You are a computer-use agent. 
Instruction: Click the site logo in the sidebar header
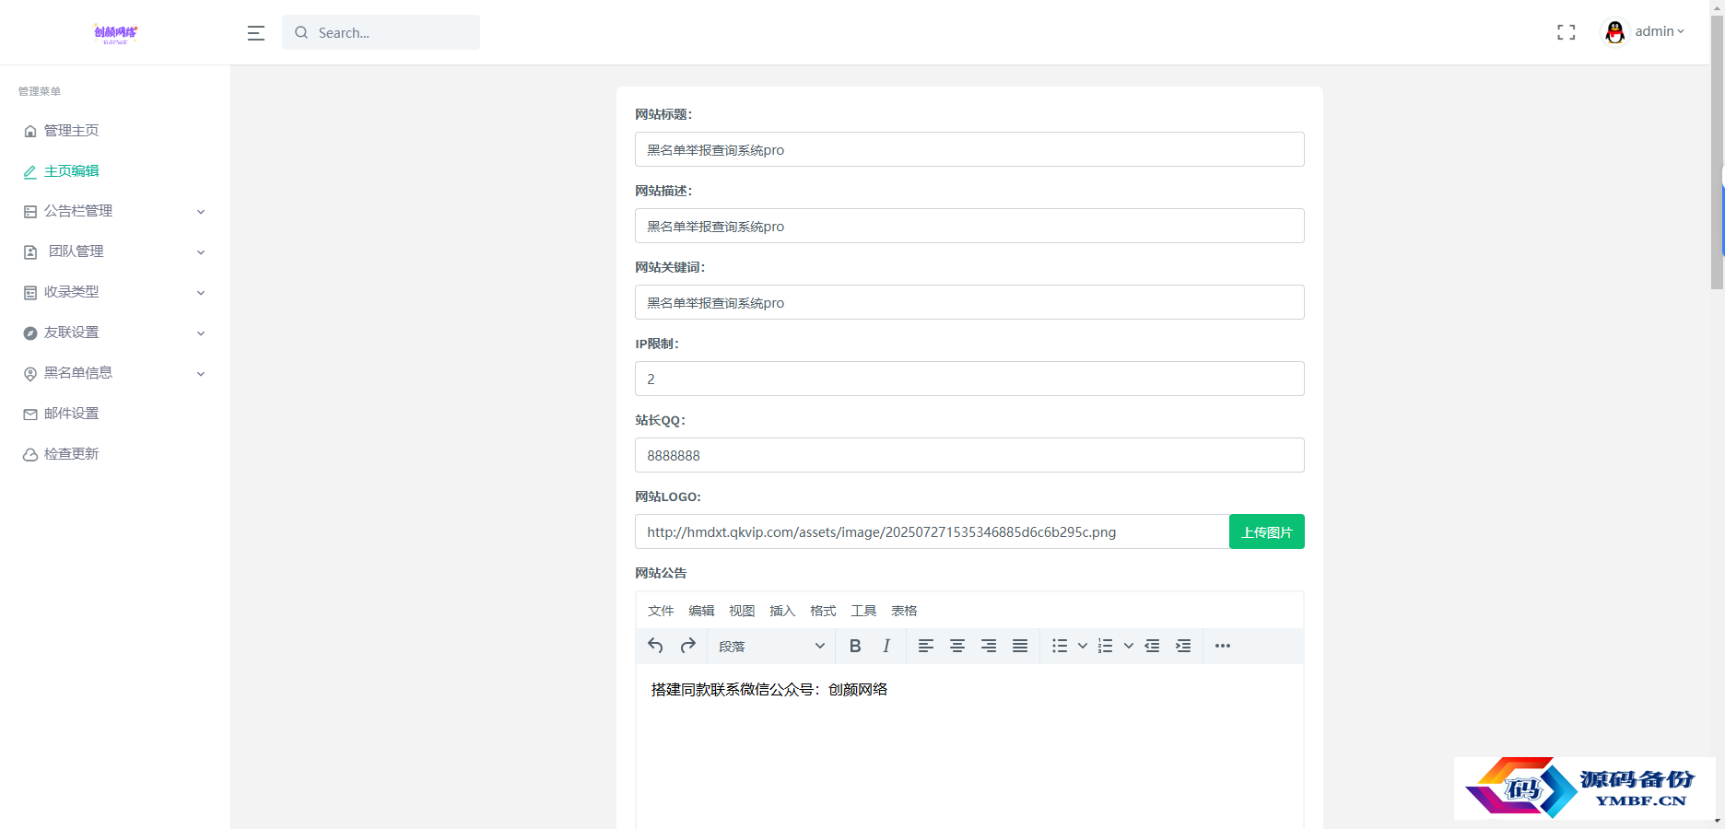(x=116, y=33)
